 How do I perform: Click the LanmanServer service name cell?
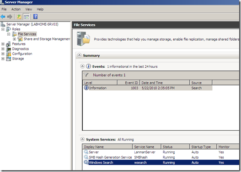pos(145,152)
